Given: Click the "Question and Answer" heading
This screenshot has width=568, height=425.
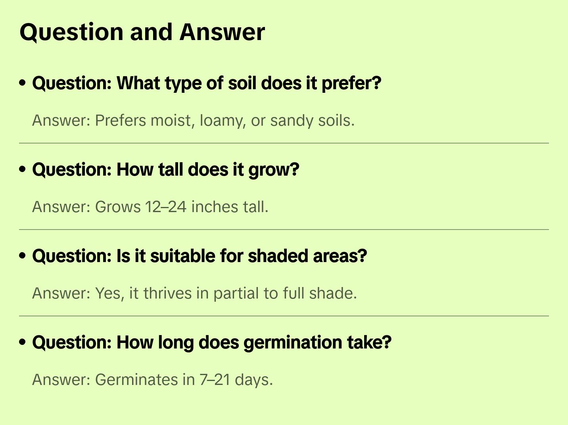Looking at the screenshot, I should [142, 32].
